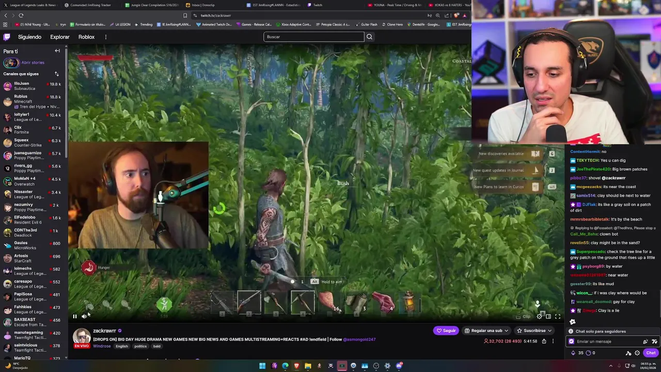Switch to Jungle Clear Compilation browser tab

click(x=152, y=5)
